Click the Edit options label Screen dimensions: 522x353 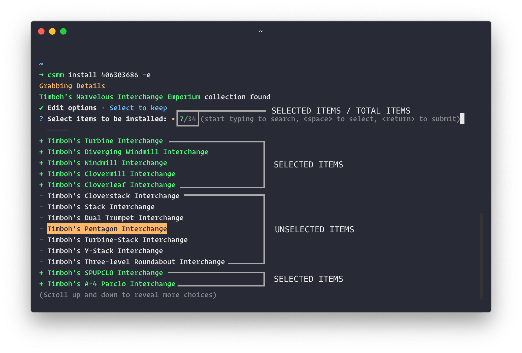tap(72, 108)
